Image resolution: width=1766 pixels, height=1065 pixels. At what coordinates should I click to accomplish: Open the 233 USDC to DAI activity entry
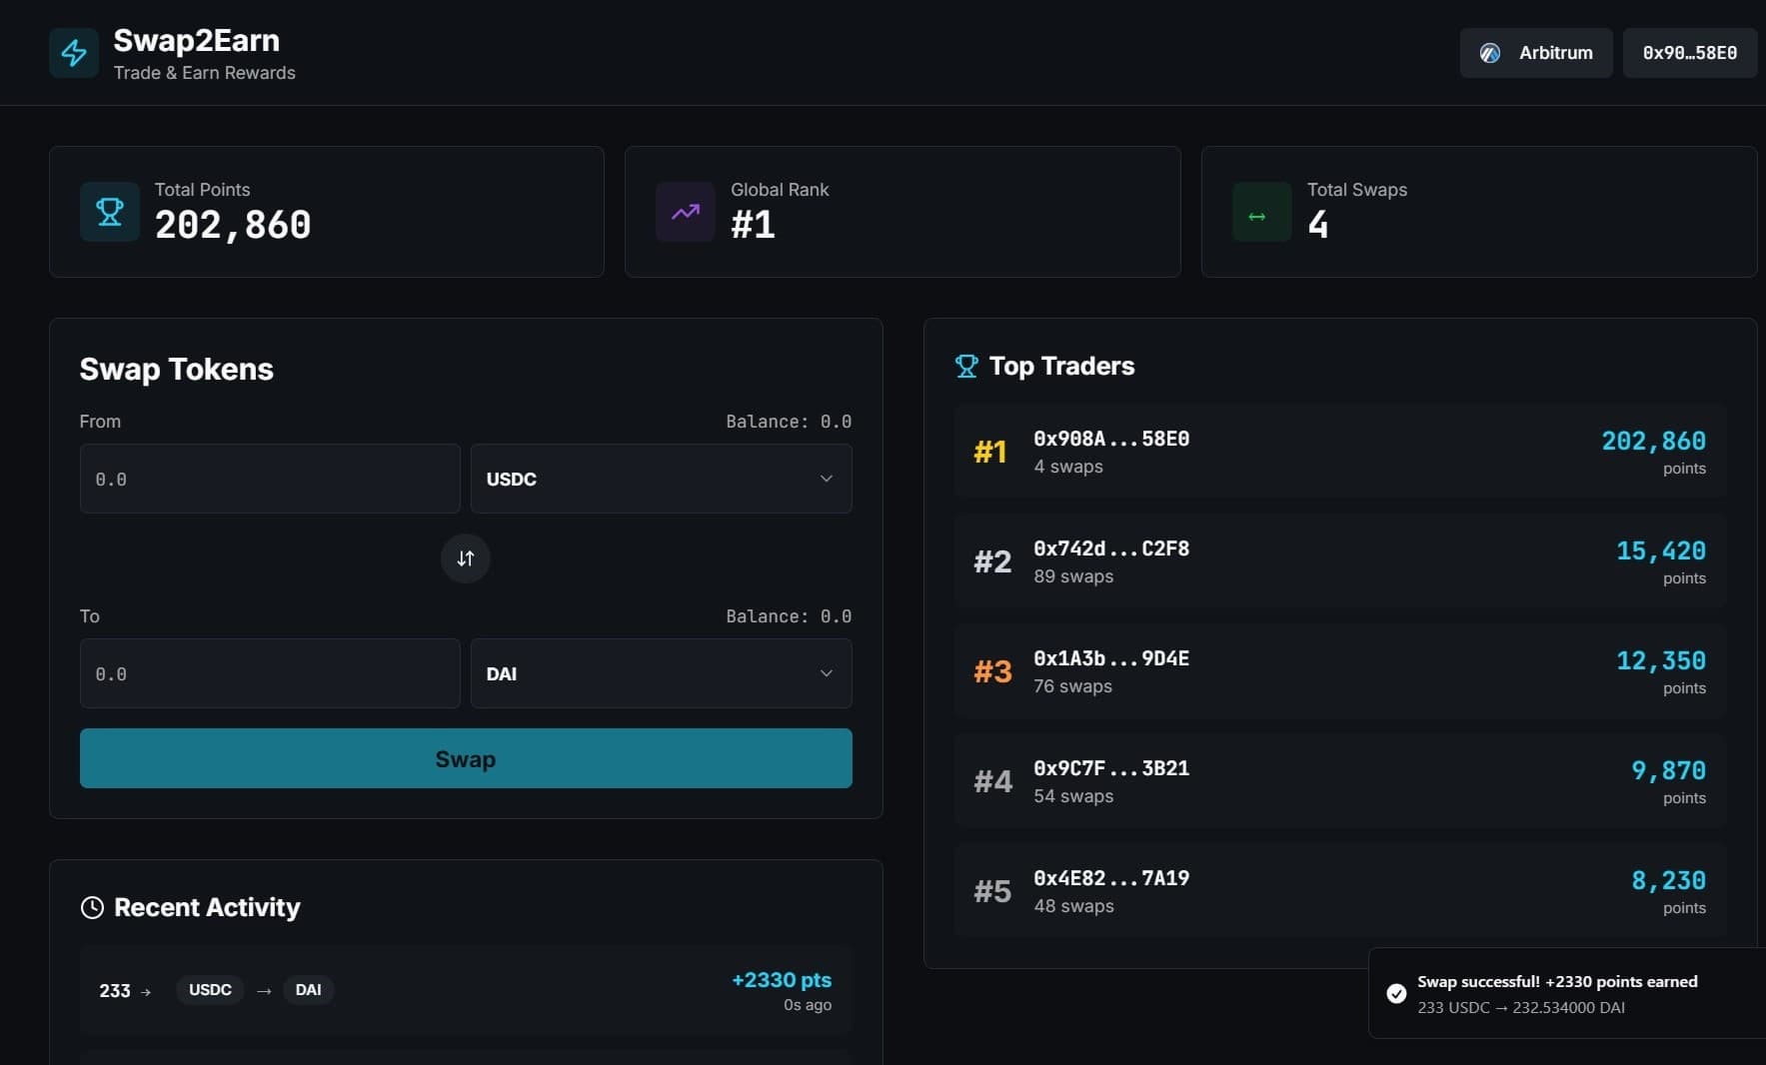[466, 990]
